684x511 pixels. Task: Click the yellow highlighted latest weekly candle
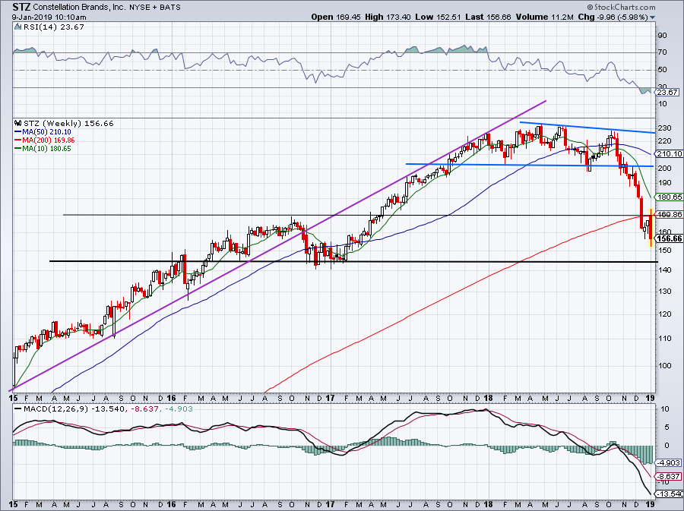tap(651, 228)
